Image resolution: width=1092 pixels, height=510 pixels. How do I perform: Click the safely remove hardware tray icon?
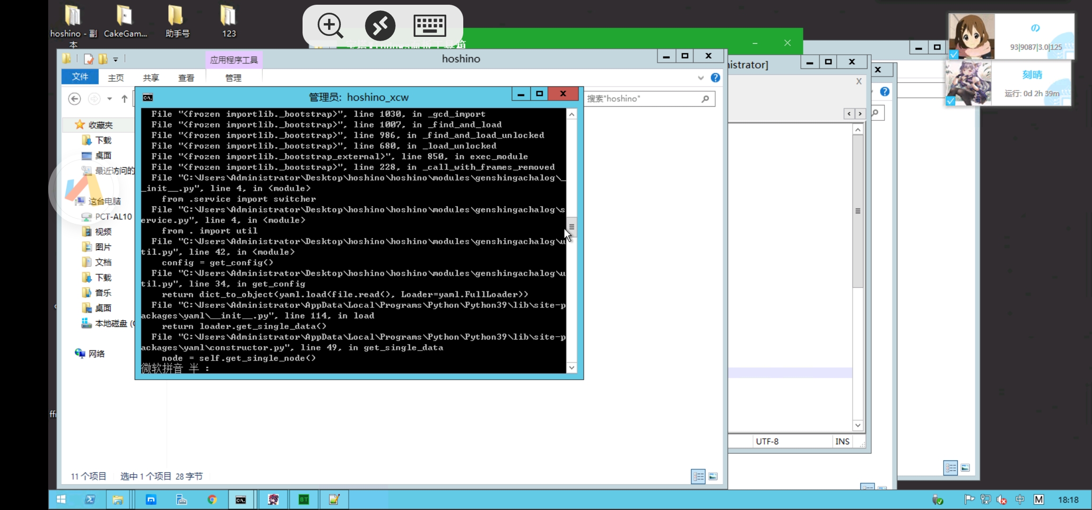tap(938, 500)
